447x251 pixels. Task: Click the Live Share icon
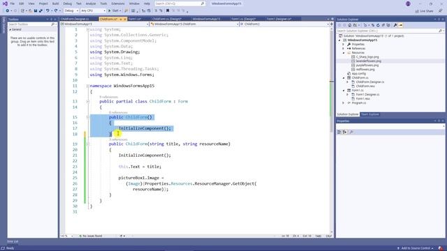click(x=417, y=11)
